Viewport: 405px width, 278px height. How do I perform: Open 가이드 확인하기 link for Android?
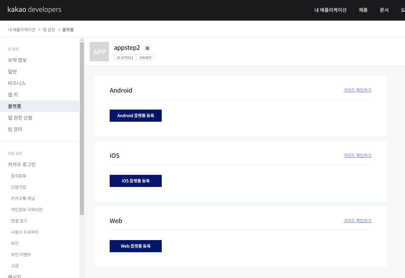pyautogui.click(x=357, y=90)
